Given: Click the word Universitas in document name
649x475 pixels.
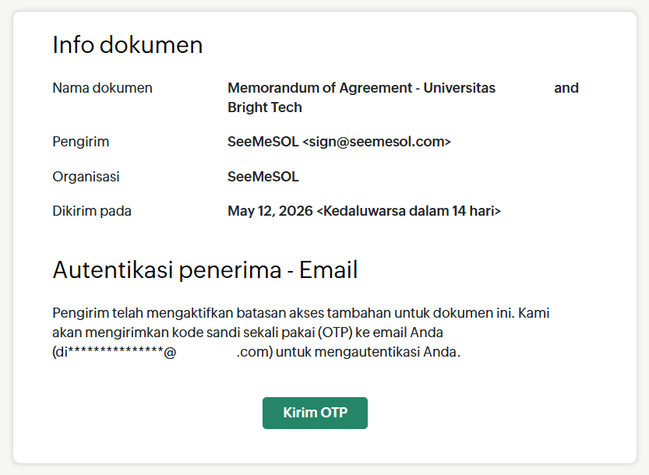Looking at the screenshot, I should (x=459, y=88).
